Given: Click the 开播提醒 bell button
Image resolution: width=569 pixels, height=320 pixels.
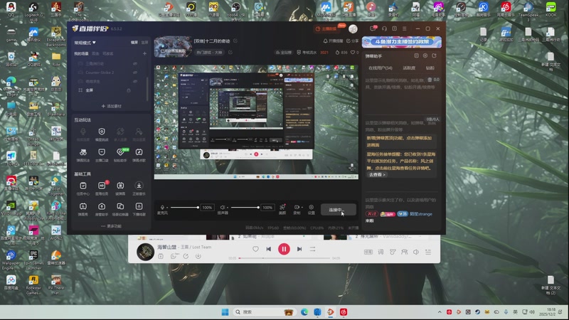Looking at the screenshot, I should tap(333, 41).
